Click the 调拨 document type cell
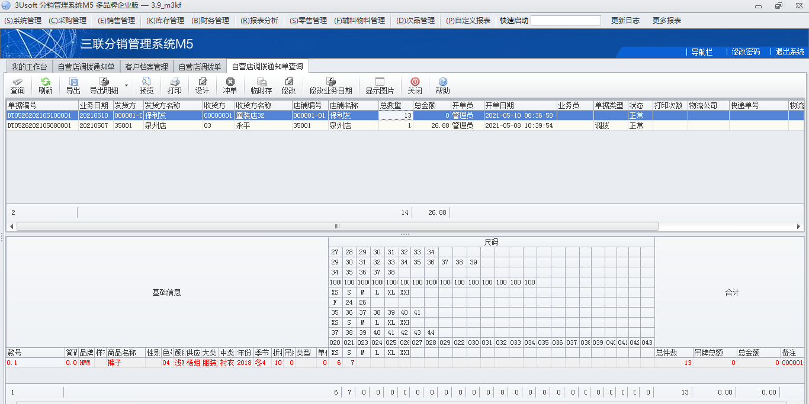Viewport: 809px width, 404px height. 611,125
